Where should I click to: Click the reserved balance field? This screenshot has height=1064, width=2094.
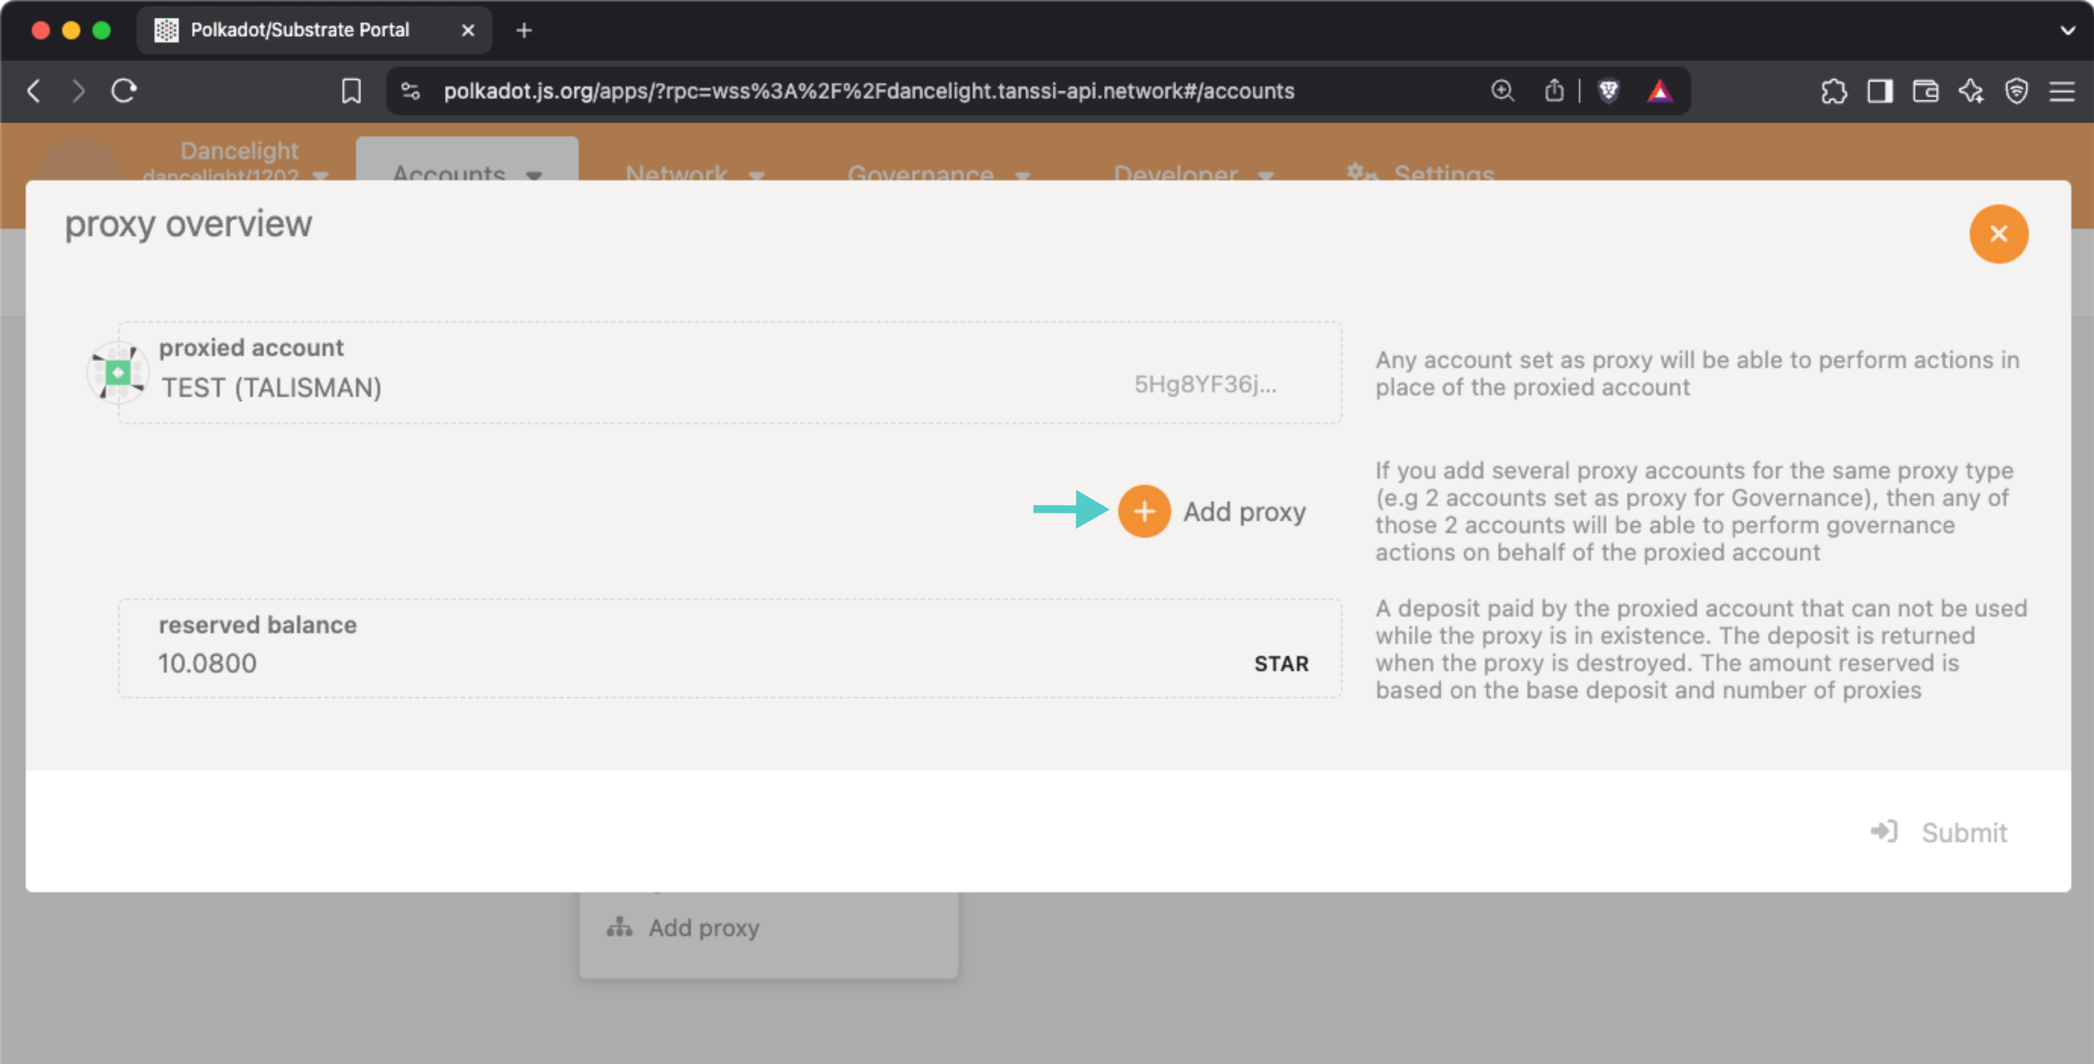click(x=729, y=648)
